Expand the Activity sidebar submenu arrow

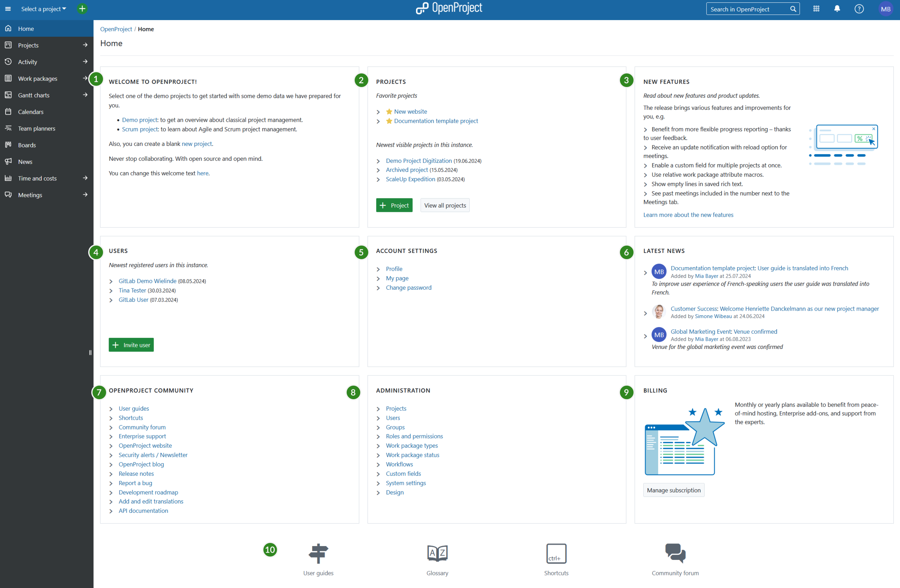tap(85, 62)
